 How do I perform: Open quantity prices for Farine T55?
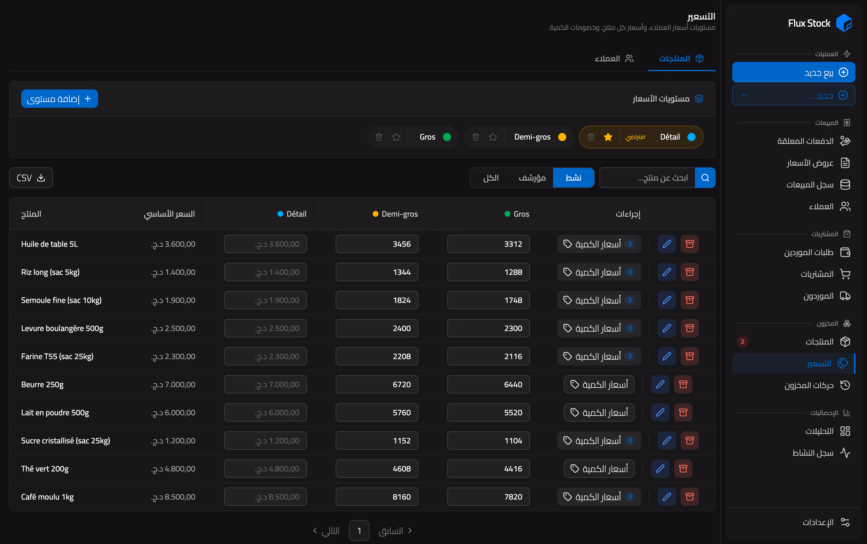[599, 356]
